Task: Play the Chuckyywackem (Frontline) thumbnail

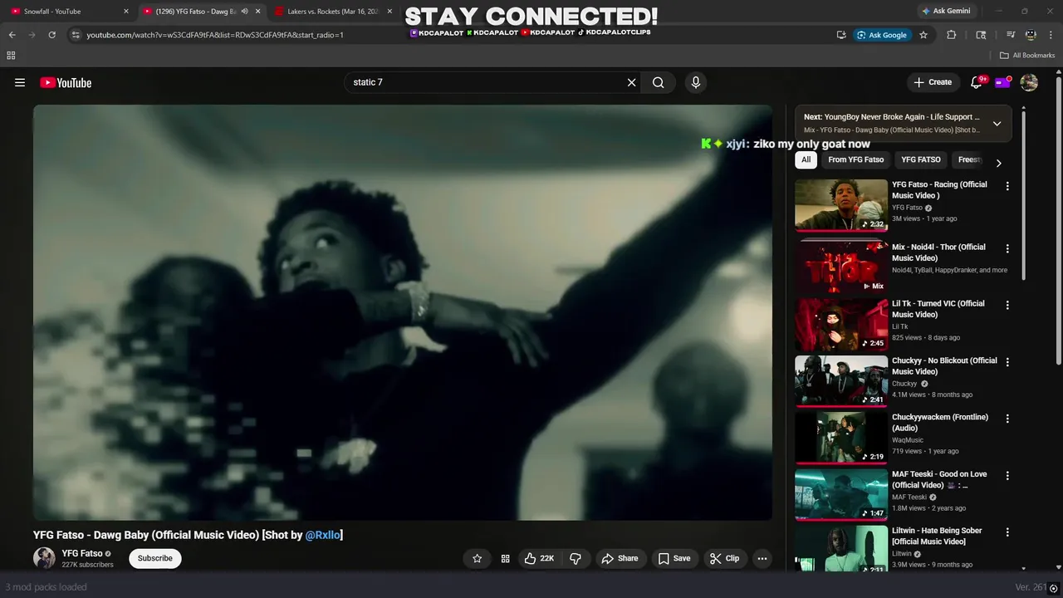Action: 841,437
